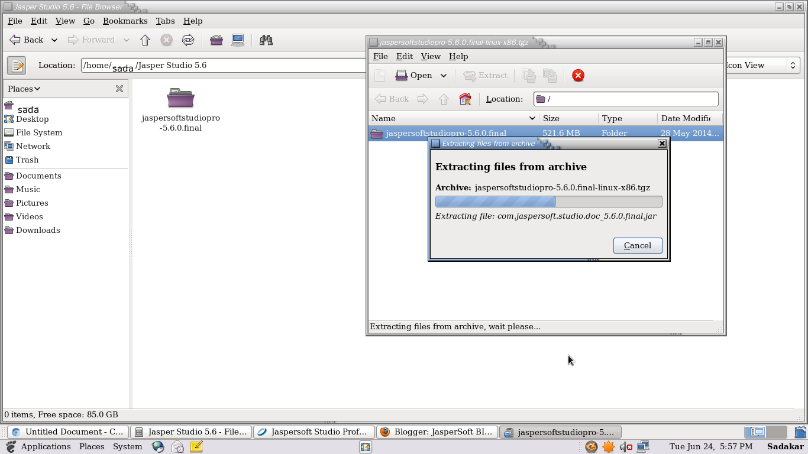Toggle the side pane with the document icon
The image size is (808, 454).
coord(16,65)
